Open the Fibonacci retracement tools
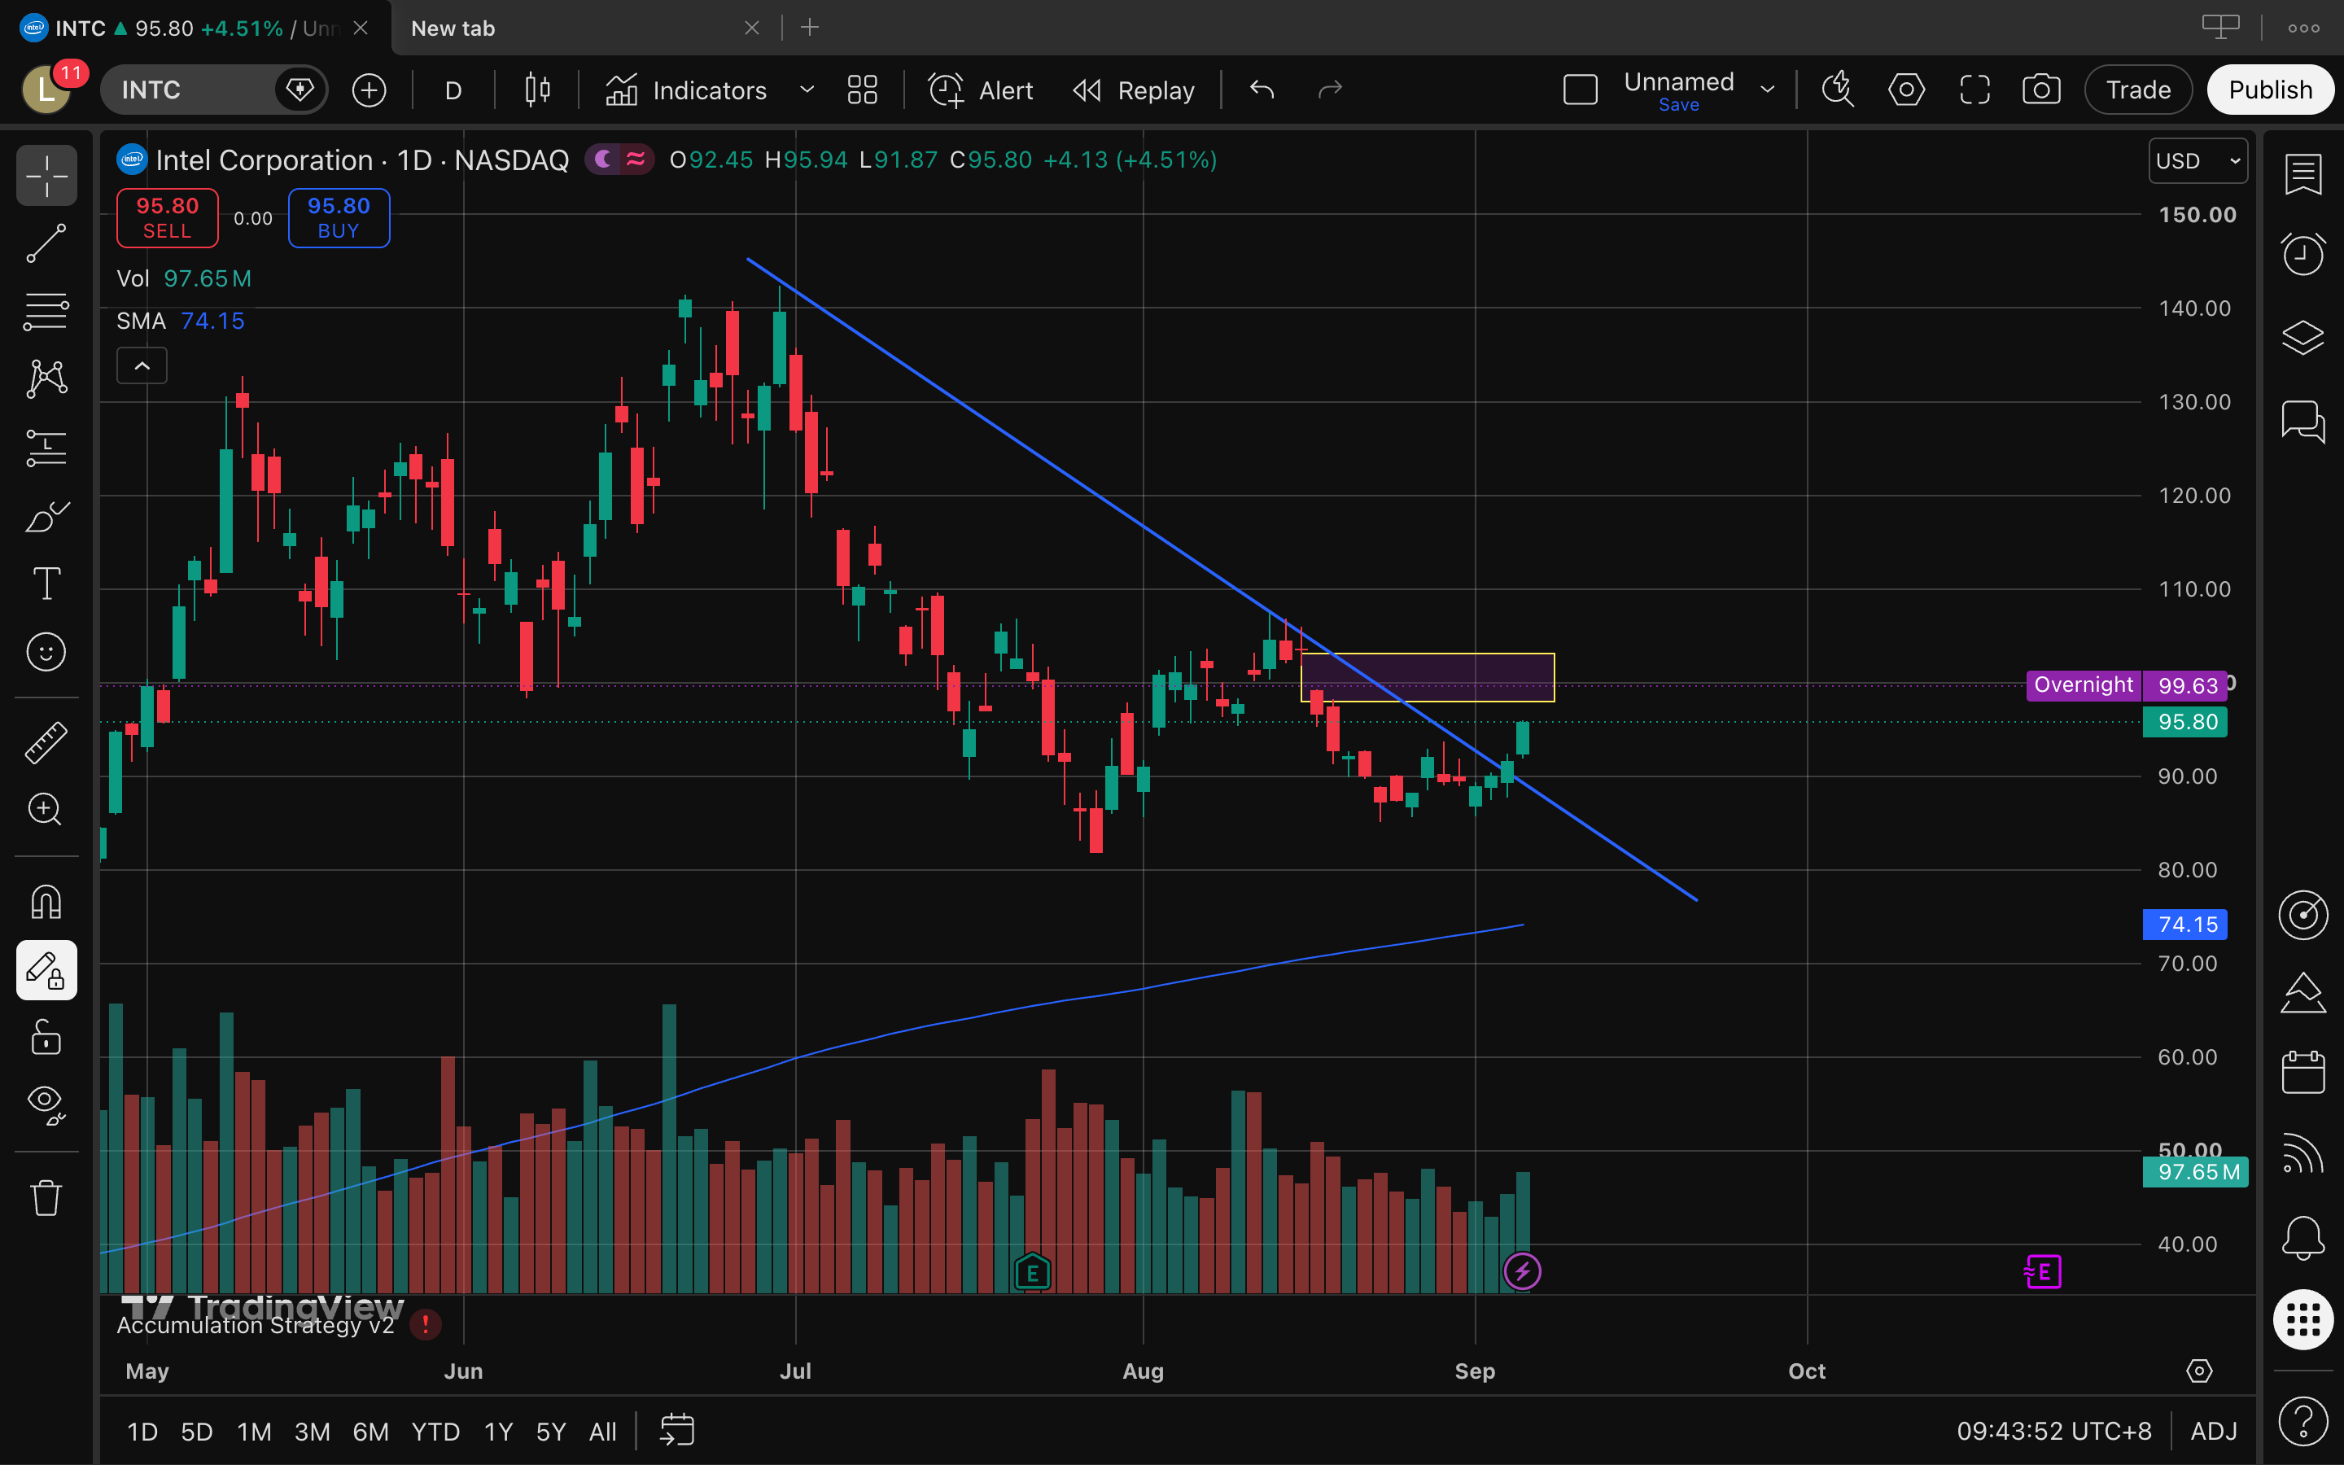Screen dimensions: 2344x1465 [46, 311]
